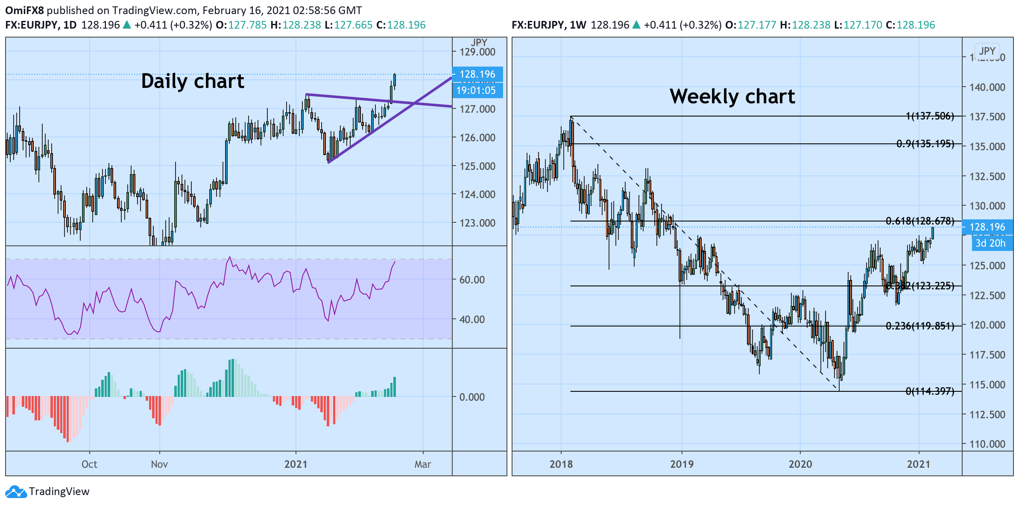Click the JPY currency badge on weekly chart
The width and height of the screenshot is (1019, 507).
[987, 51]
